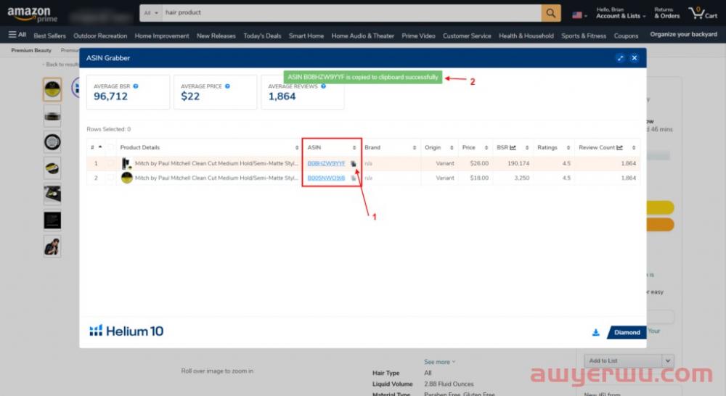Click the row 2 price $18.00
726x396 pixels.
tap(478, 178)
